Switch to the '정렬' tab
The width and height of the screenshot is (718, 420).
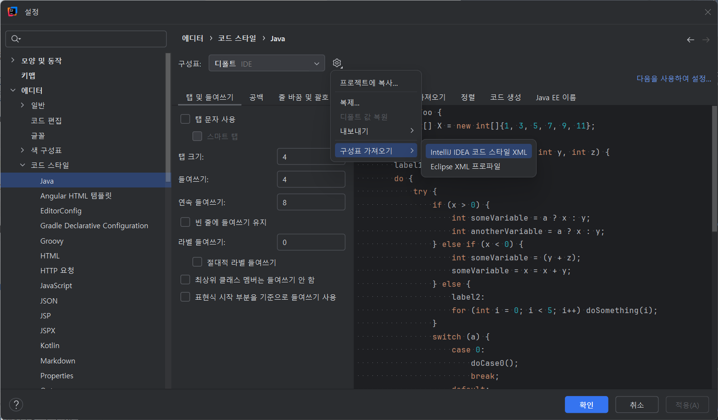point(468,97)
